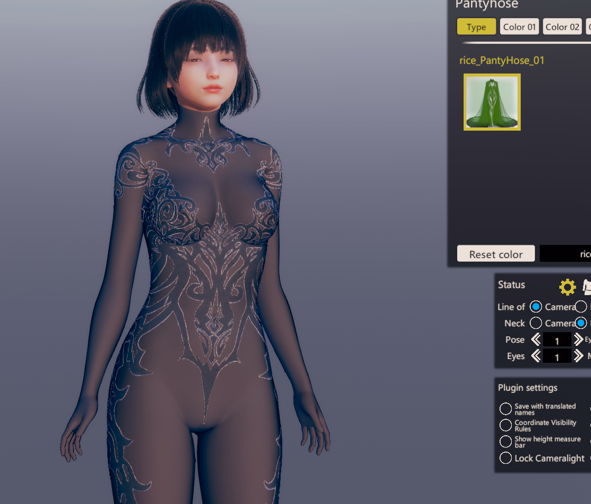This screenshot has width=591, height=504.
Task: Set Line of sight to Camera
Action: [536, 307]
